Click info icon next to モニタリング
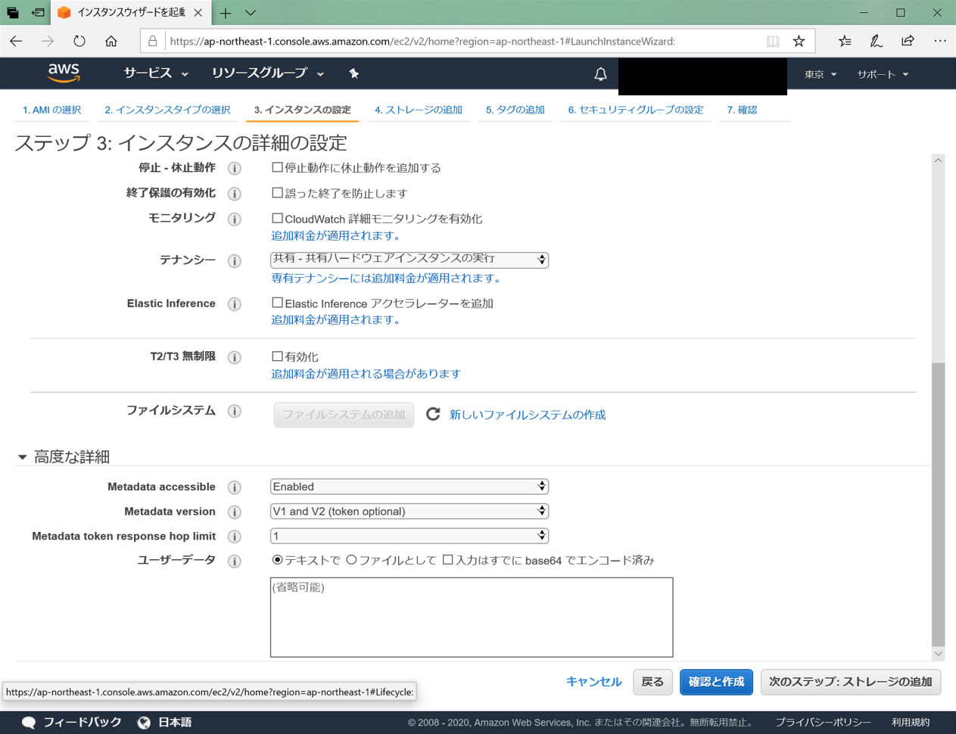The height and width of the screenshot is (734, 956). click(x=235, y=219)
